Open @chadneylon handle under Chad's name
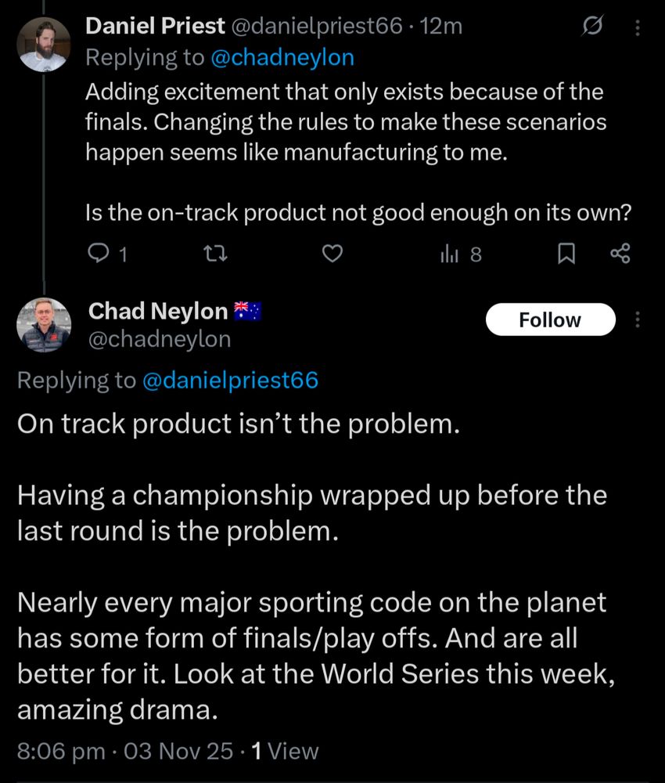The height and width of the screenshot is (783, 665). [160, 338]
